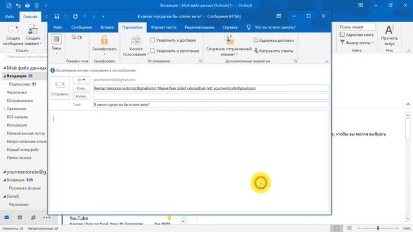This screenshot has width=413, height=232.
Task: Open Сохранить отправленный элемент menu
Action: pos(229,46)
